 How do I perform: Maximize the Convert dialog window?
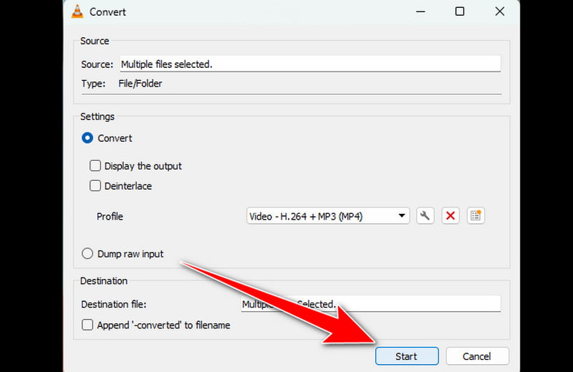pyautogui.click(x=460, y=11)
